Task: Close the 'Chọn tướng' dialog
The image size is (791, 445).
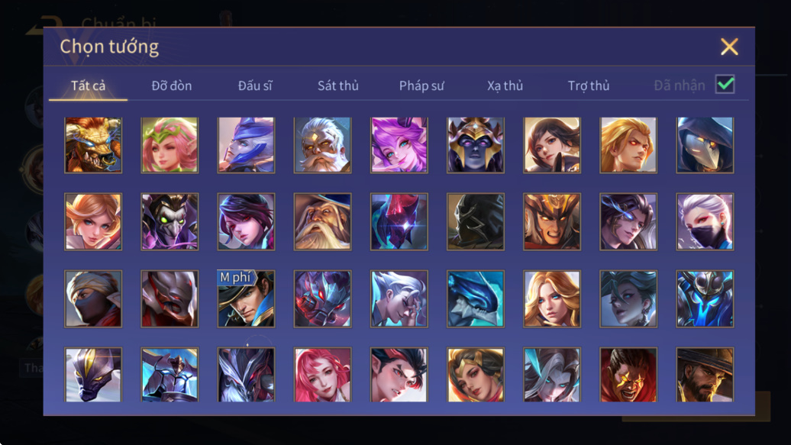Action: coord(729,47)
